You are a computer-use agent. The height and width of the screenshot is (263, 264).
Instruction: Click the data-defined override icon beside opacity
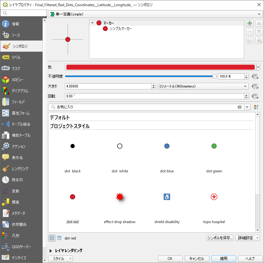point(255,76)
